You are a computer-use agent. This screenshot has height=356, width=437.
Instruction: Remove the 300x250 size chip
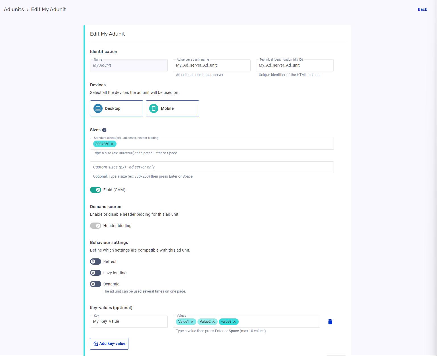(x=112, y=144)
